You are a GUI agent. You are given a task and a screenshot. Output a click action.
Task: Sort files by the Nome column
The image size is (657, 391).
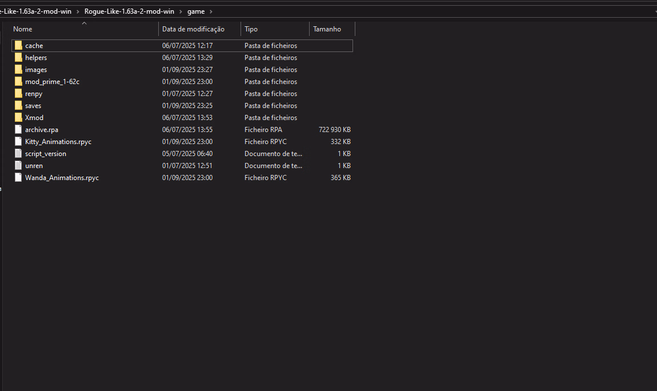point(23,29)
